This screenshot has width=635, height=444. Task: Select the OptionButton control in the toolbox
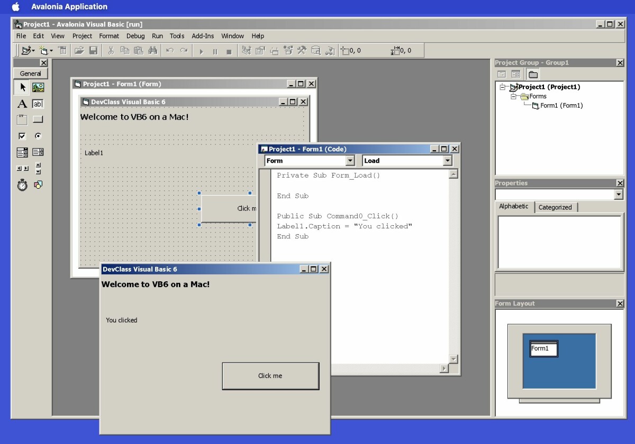38,136
